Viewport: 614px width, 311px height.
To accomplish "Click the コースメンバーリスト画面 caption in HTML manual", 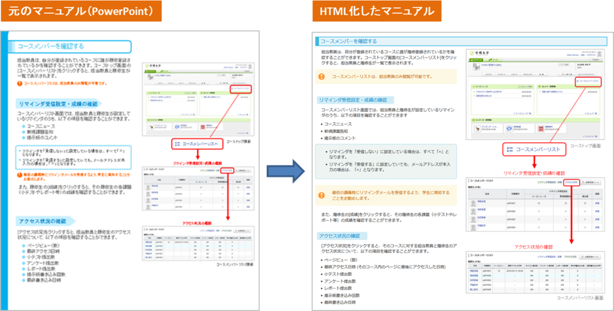I will click(580, 298).
